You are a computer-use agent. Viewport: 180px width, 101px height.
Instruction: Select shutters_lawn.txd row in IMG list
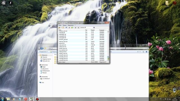(x=83, y=48)
